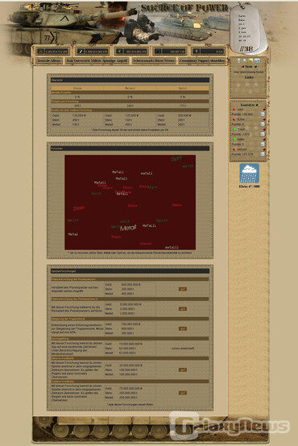
Task: Open the Support menu link
Action: click(x=203, y=61)
